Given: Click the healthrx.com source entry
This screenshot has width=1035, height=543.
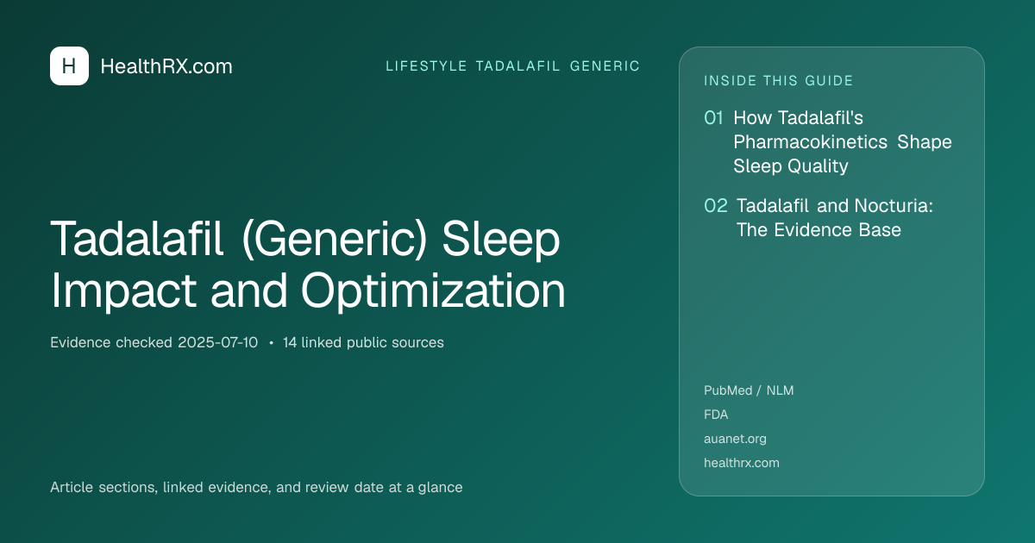Looking at the screenshot, I should 742,463.
